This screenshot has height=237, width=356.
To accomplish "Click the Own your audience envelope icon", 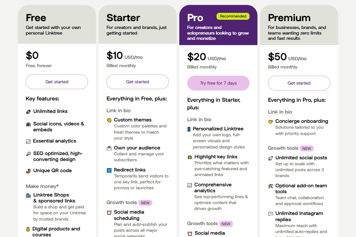I will pos(109,148).
